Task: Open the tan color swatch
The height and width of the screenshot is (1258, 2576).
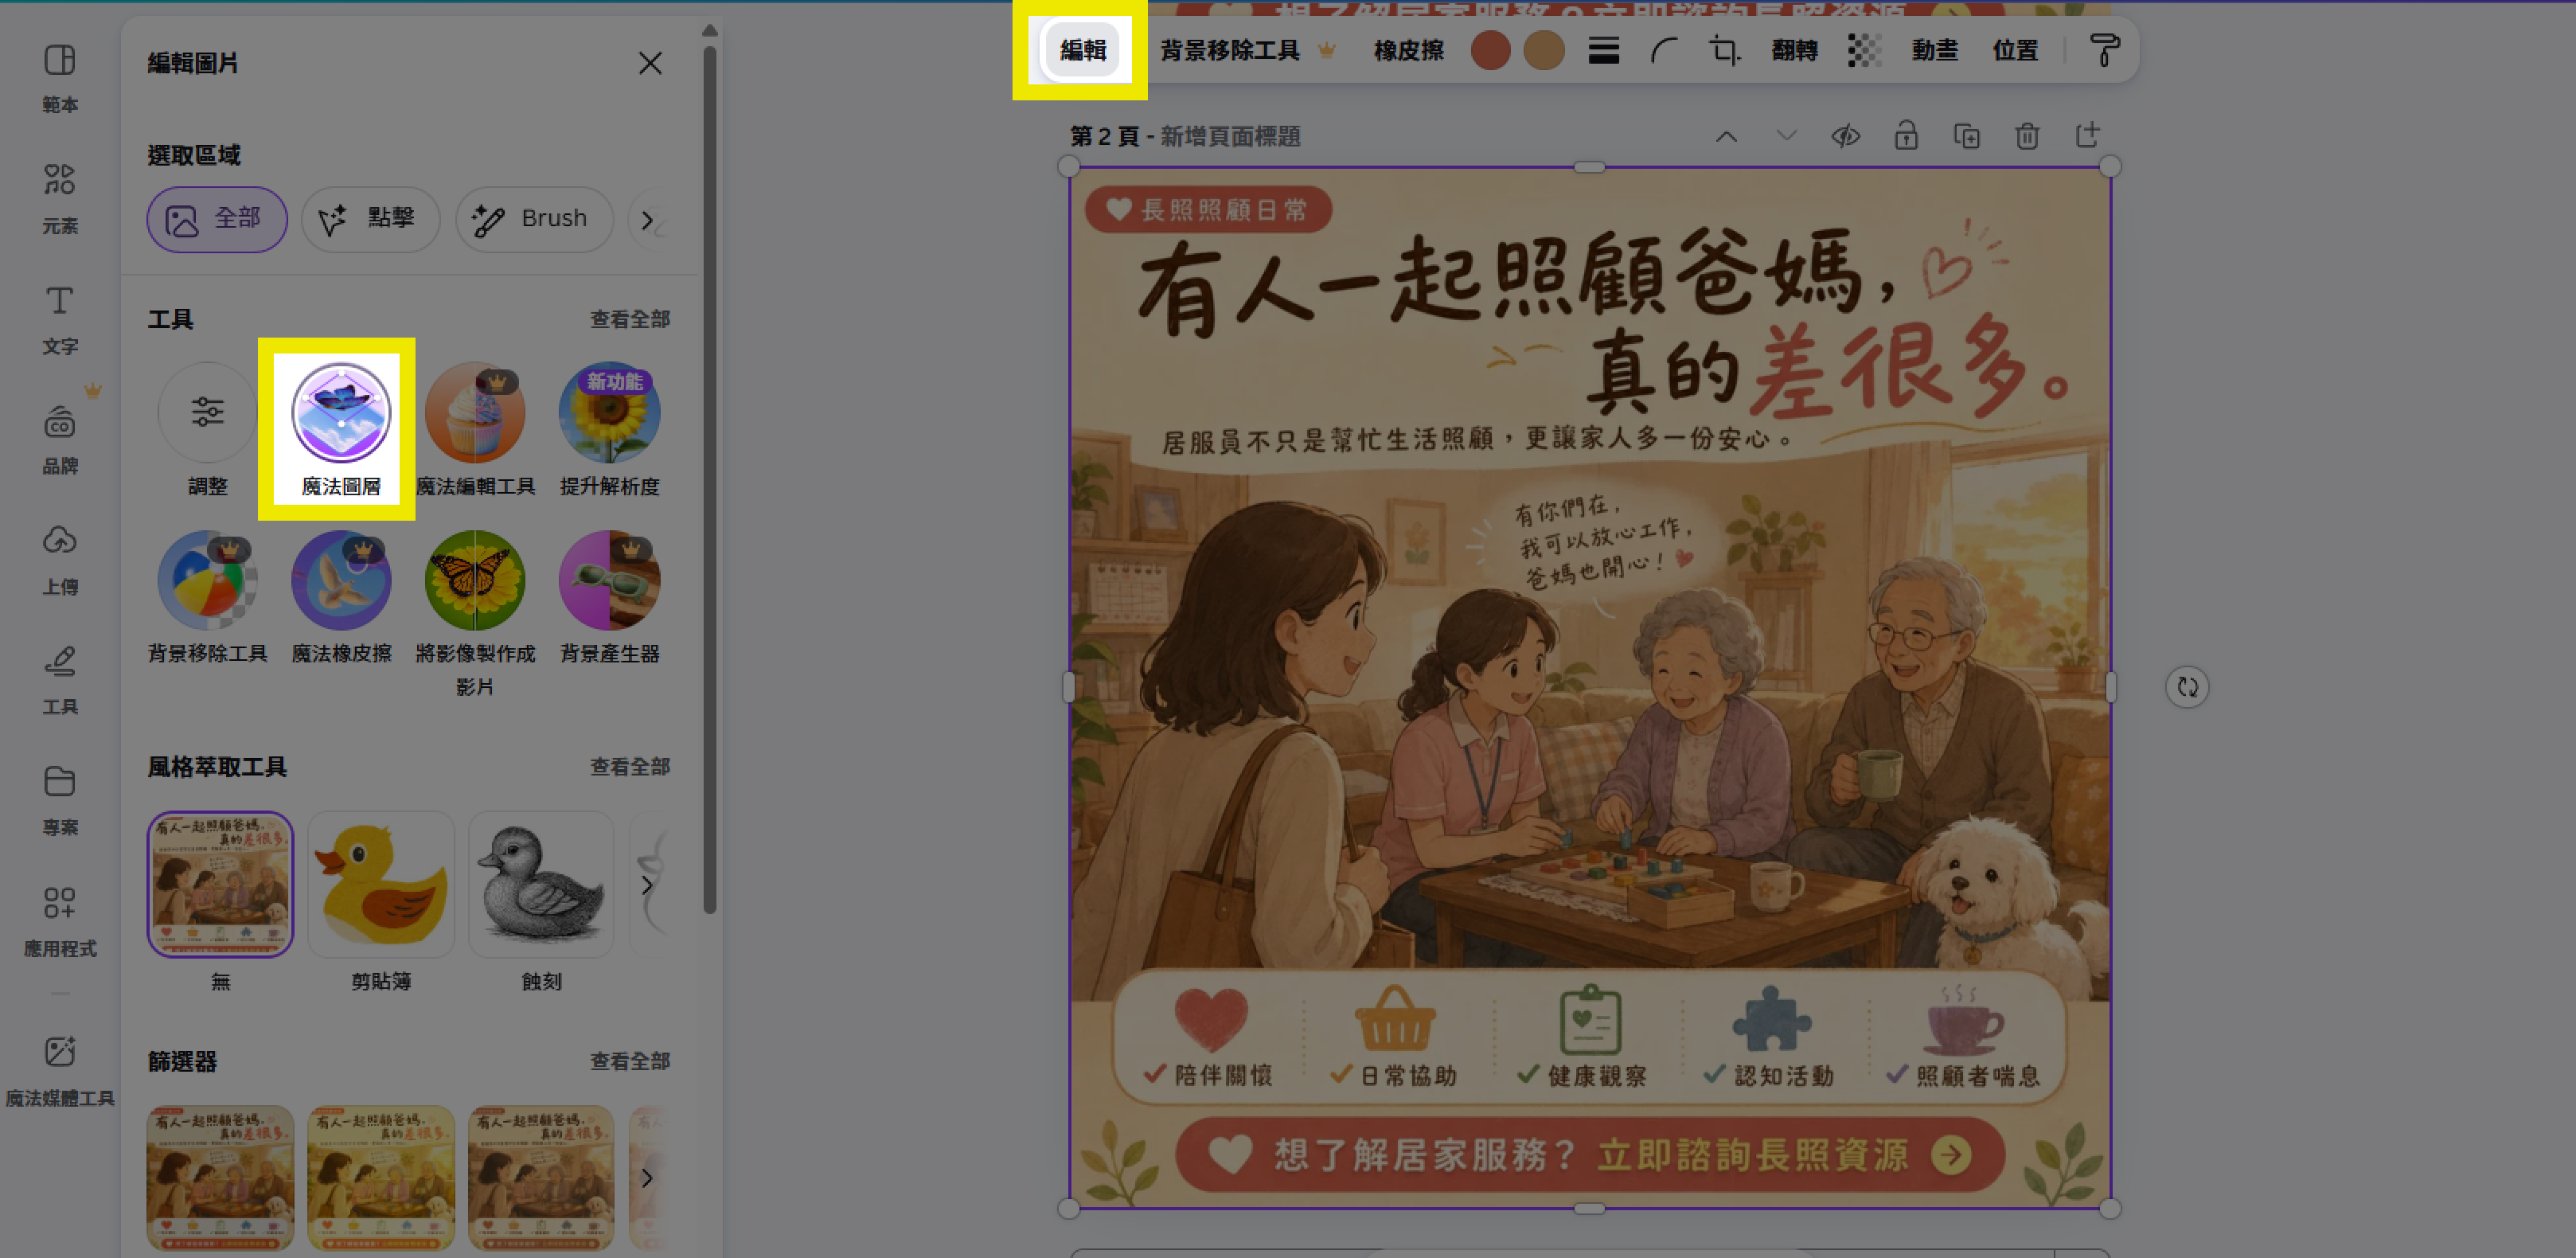Action: [1543, 50]
